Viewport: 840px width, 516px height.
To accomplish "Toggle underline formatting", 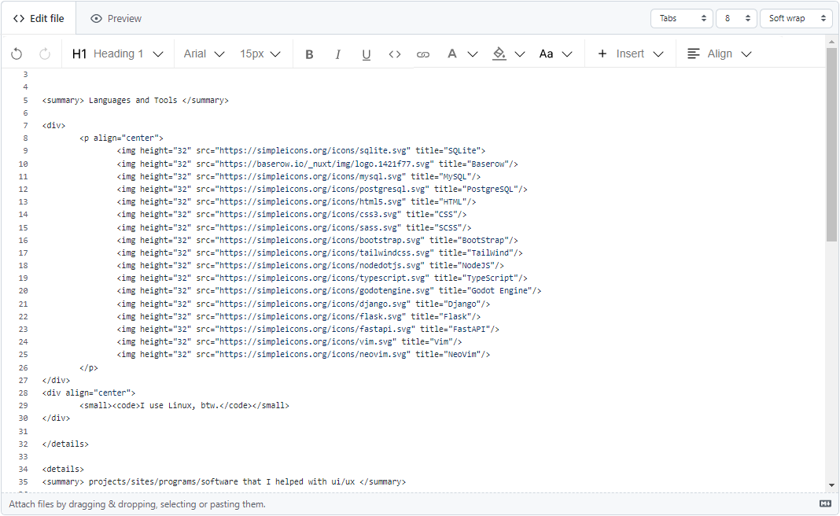I will point(367,54).
